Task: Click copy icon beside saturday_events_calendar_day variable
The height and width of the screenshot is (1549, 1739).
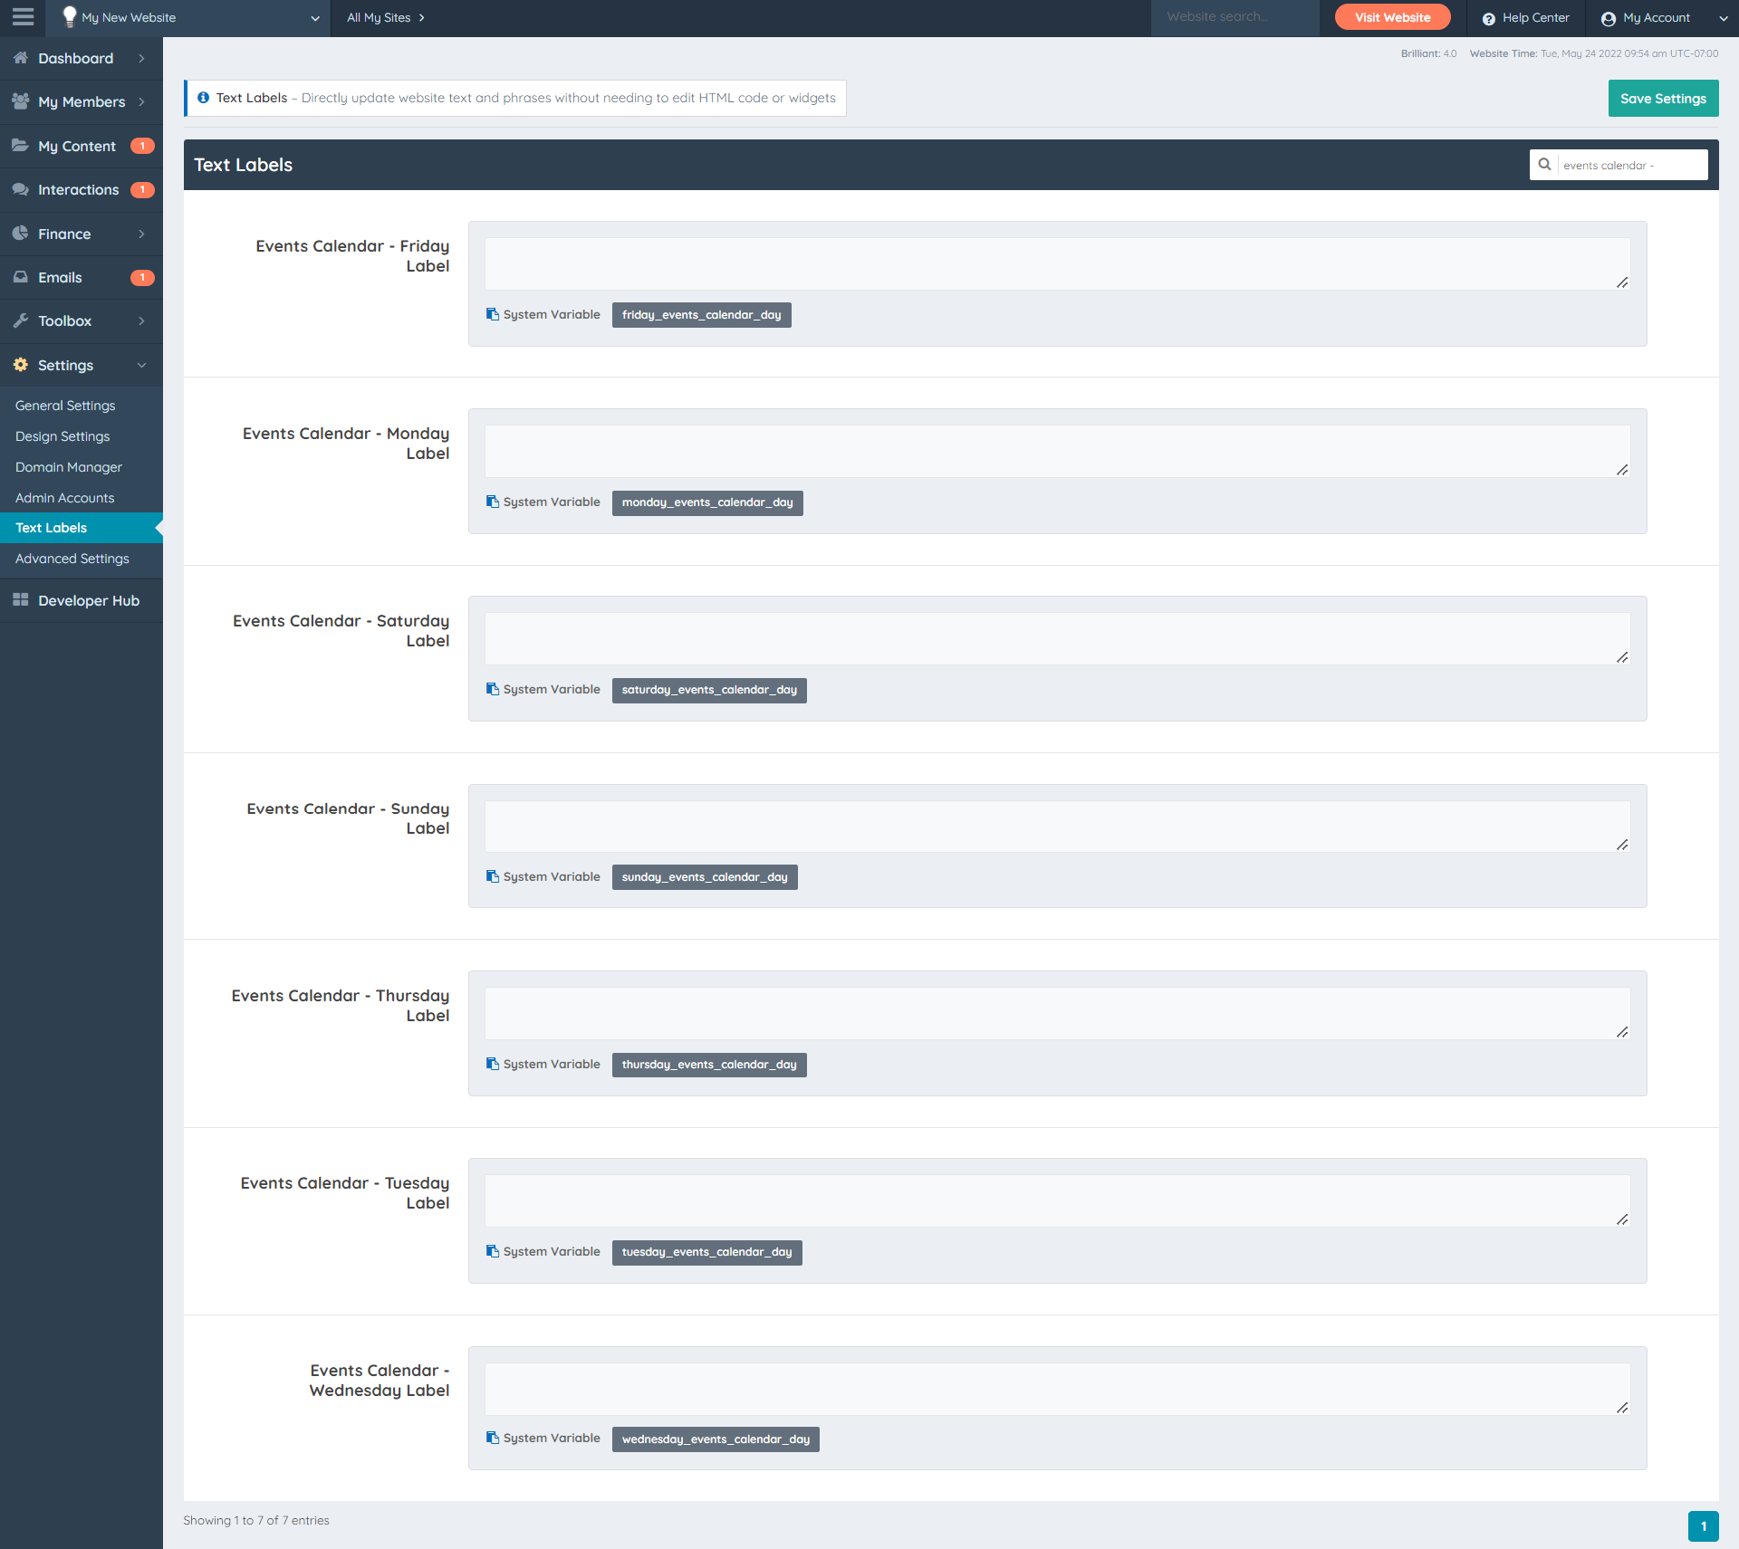Action: pyautogui.click(x=493, y=689)
